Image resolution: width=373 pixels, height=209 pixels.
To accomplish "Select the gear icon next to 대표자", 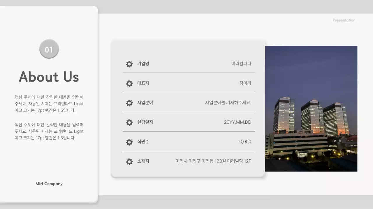I will click(129, 83).
